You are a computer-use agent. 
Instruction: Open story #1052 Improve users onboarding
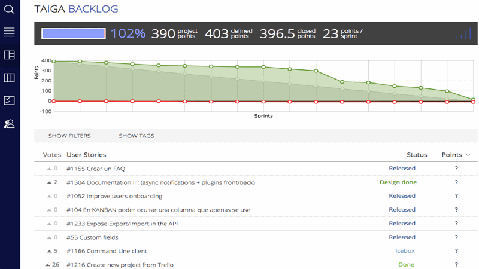coord(114,196)
